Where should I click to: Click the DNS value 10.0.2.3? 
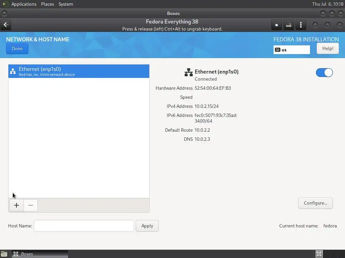[x=202, y=139]
